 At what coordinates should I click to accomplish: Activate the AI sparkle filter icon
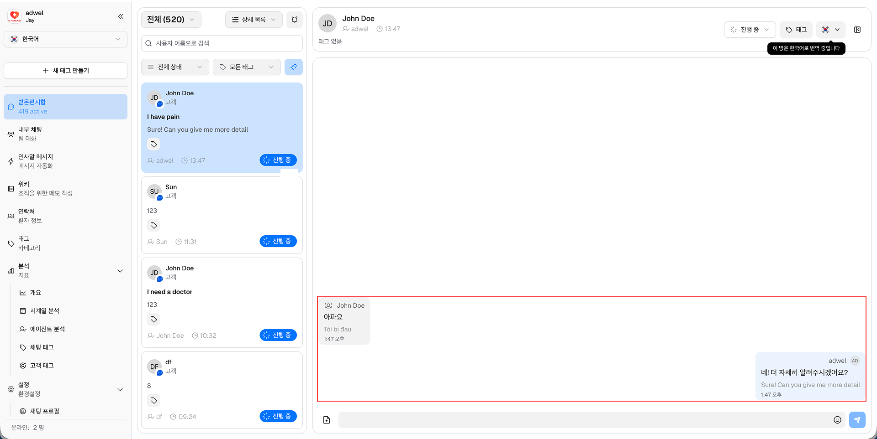(x=294, y=67)
